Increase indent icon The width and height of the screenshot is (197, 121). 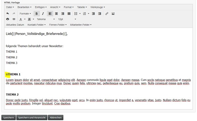tap(99, 13)
